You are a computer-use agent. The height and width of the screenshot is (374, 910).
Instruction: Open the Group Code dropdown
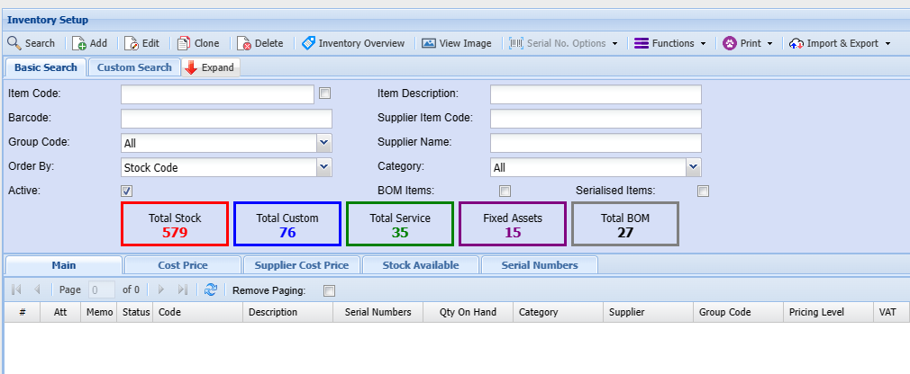[324, 143]
